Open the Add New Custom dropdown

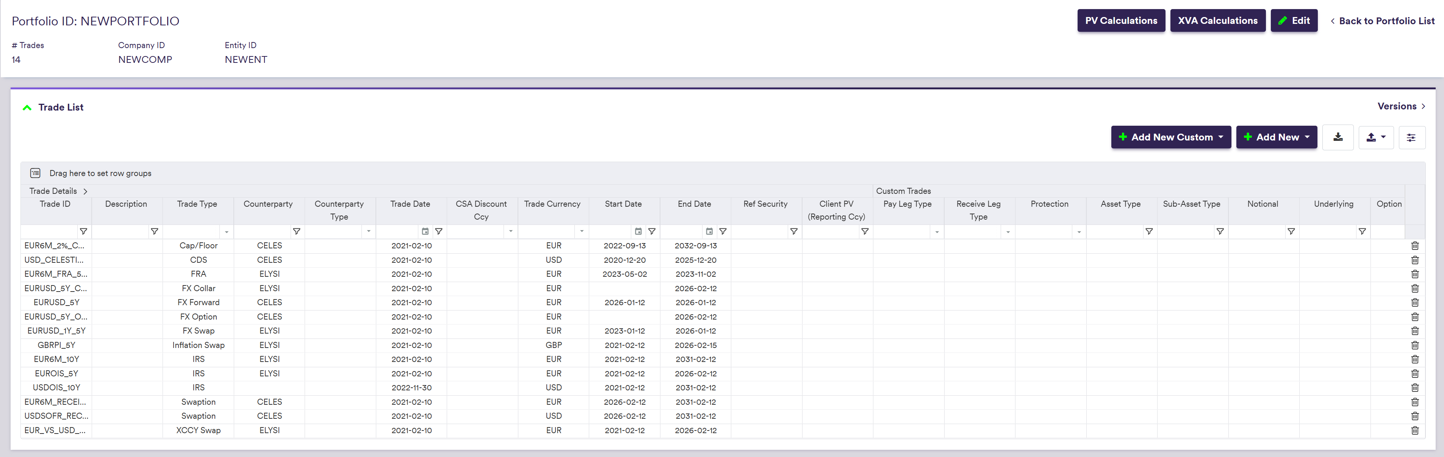point(1170,137)
